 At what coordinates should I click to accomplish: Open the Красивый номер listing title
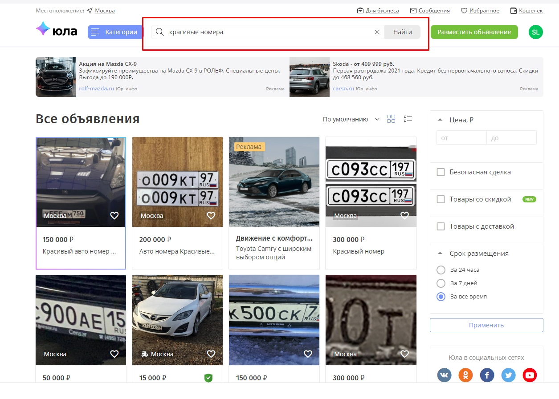[x=359, y=251]
